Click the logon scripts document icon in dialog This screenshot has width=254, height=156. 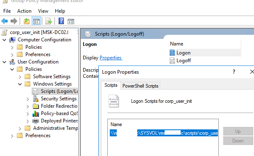point(113,101)
